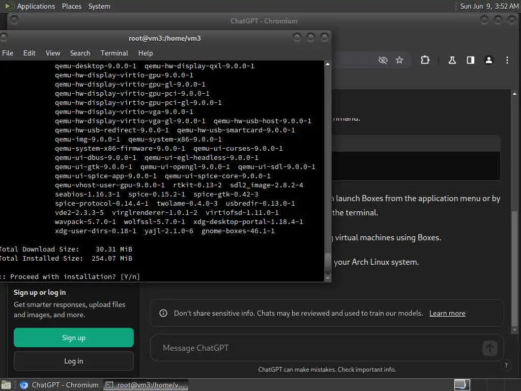This screenshot has height=391, width=521.
Task: Open the terminal View menu
Action: pos(53,53)
